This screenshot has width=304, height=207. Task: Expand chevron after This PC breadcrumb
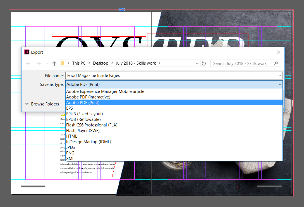(x=89, y=63)
